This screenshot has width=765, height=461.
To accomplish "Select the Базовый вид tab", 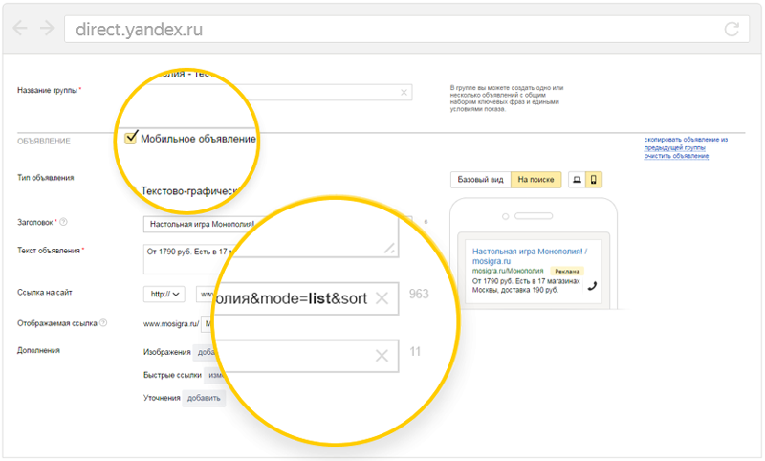I will click(x=480, y=180).
